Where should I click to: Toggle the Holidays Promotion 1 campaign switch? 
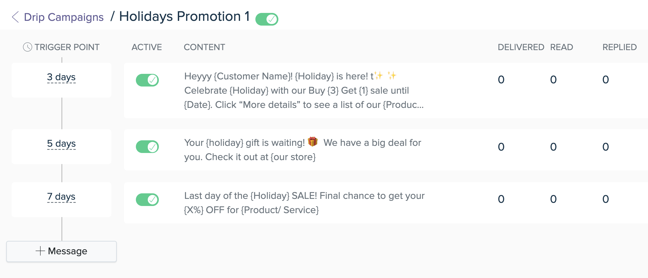coord(267,19)
